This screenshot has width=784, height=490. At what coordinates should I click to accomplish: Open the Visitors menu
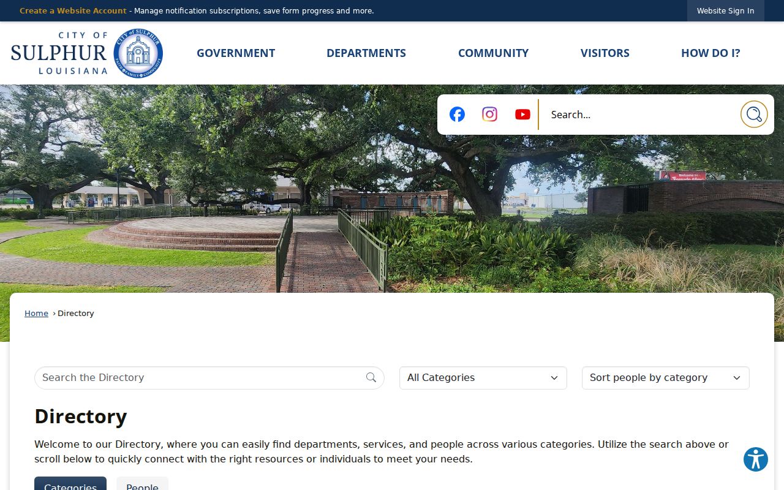point(605,53)
